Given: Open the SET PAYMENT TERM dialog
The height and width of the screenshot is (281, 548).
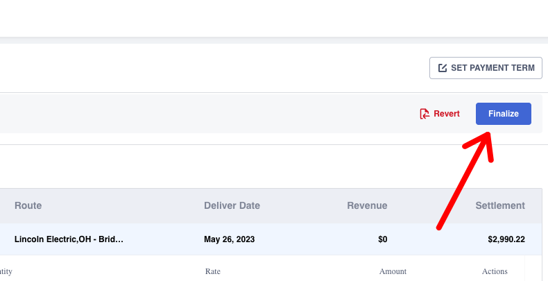Looking at the screenshot, I should pos(486,68).
